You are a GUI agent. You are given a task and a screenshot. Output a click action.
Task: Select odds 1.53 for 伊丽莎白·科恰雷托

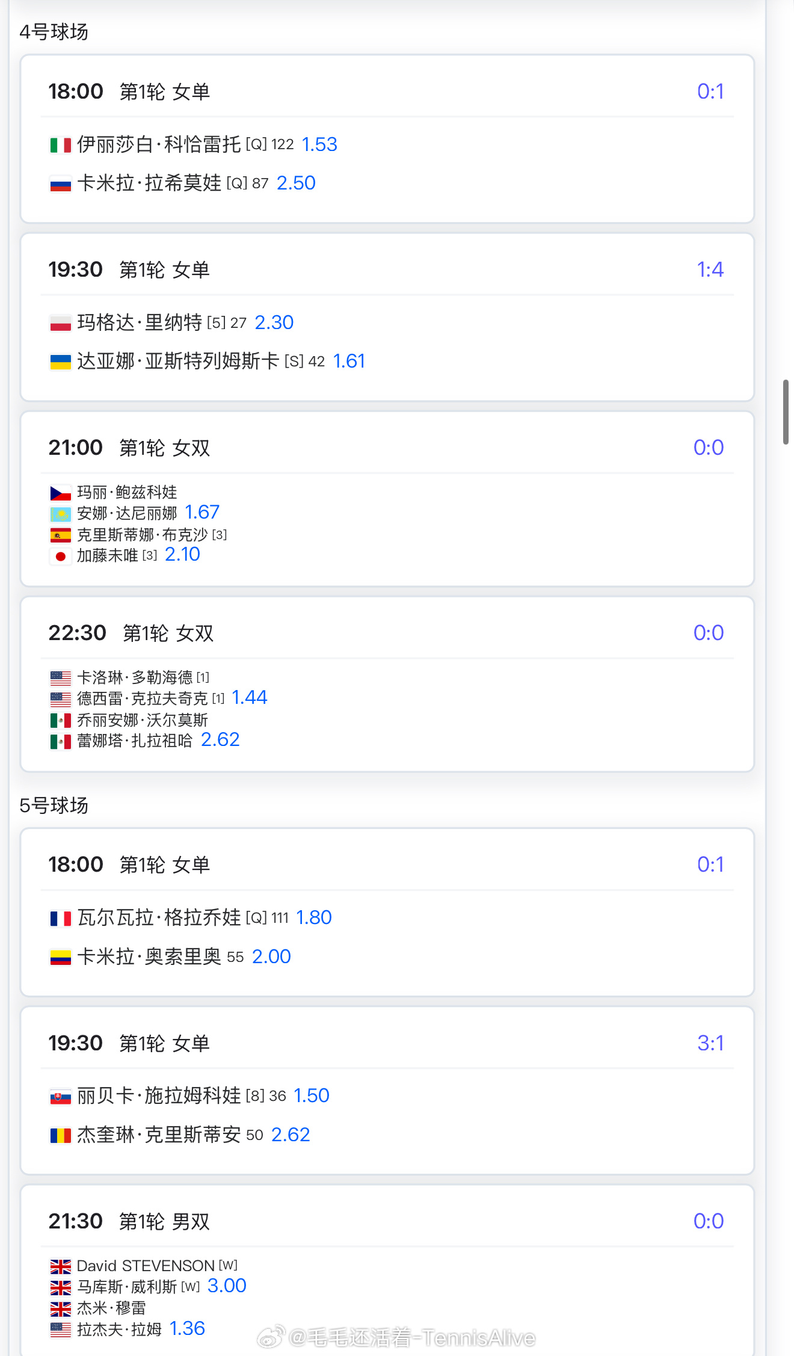pos(319,144)
